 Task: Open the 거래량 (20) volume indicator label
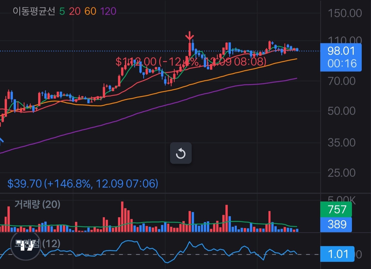(x=37, y=204)
